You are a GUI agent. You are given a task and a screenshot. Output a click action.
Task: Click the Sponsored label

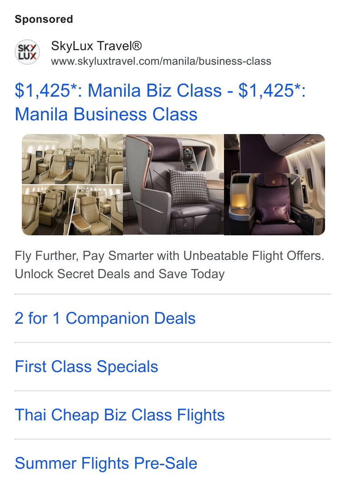[44, 19]
